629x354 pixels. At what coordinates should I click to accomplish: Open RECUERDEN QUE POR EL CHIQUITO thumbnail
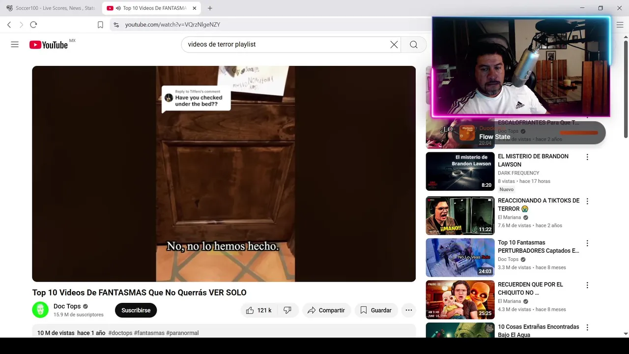[x=460, y=299]
